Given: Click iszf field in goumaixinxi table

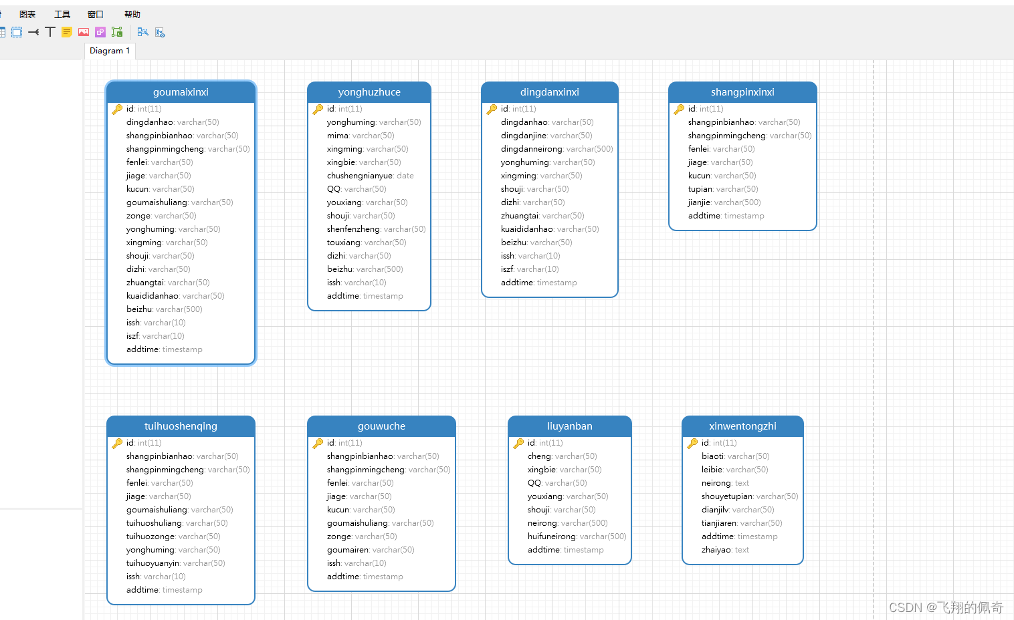Looking at the screenshot, I should click(x=155, y=336).
